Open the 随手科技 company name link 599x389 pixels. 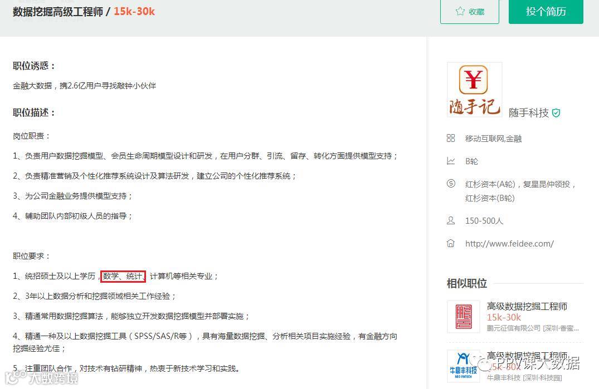(529, 113)
